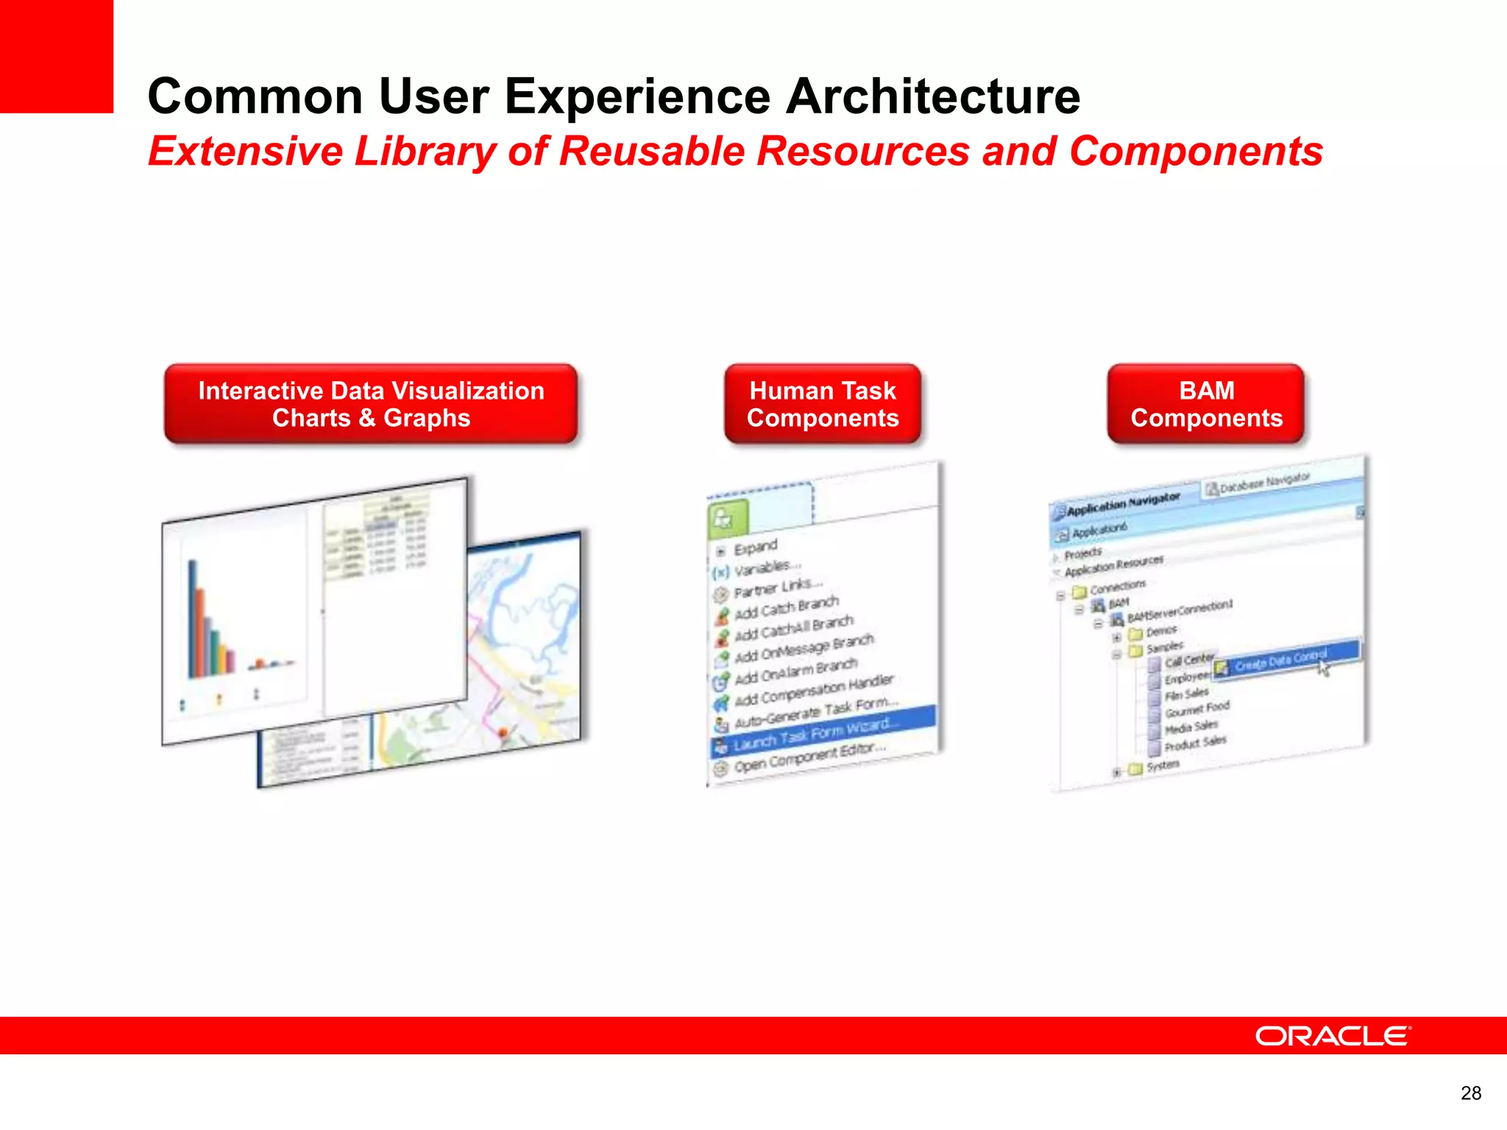
Task: Click the BAMServerConnection1 server icon
Action: 1117,619
